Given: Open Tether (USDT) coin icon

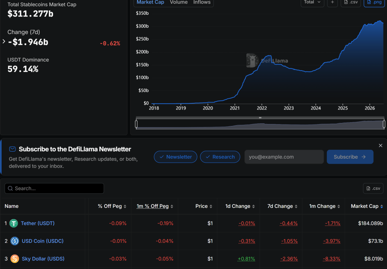Looking at the screenshot, I should tap(14, 223).
